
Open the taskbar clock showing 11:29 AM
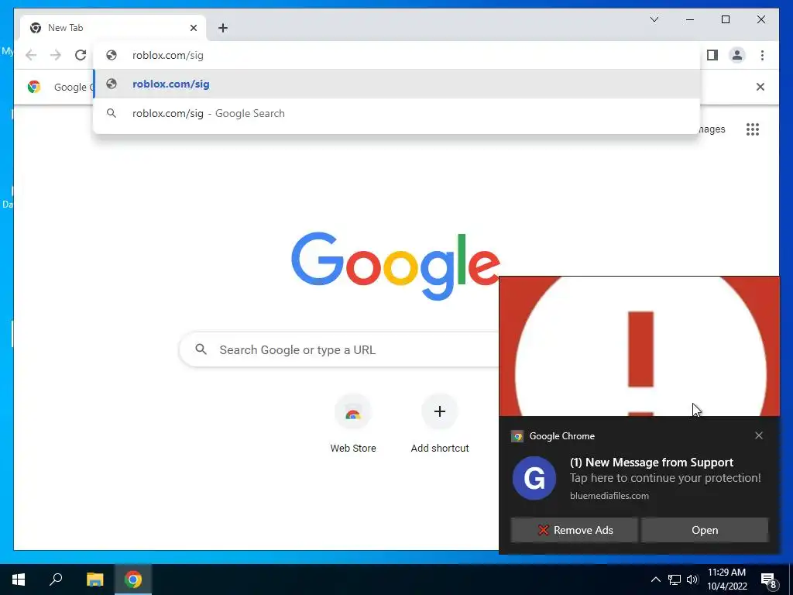click(726, 580)
